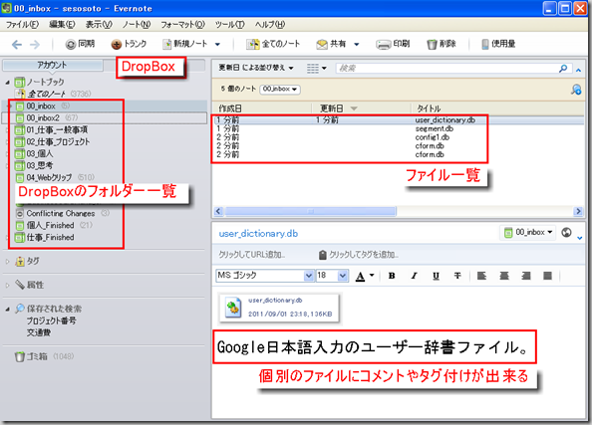
Task: Click the globe icon beside the notebook selector
Action: pyautogui.click(x=566, y=232)
